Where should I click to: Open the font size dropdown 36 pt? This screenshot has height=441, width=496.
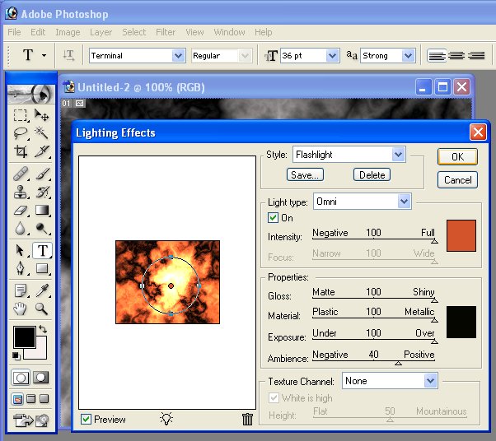pyautogui.click(x=310, y=56)
